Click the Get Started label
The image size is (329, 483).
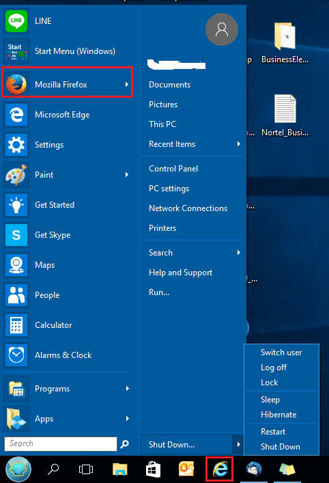[55, 205]
